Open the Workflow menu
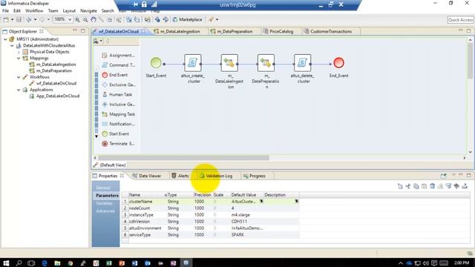Viewport: 475px width, 267px height. (x=34, y=10)
